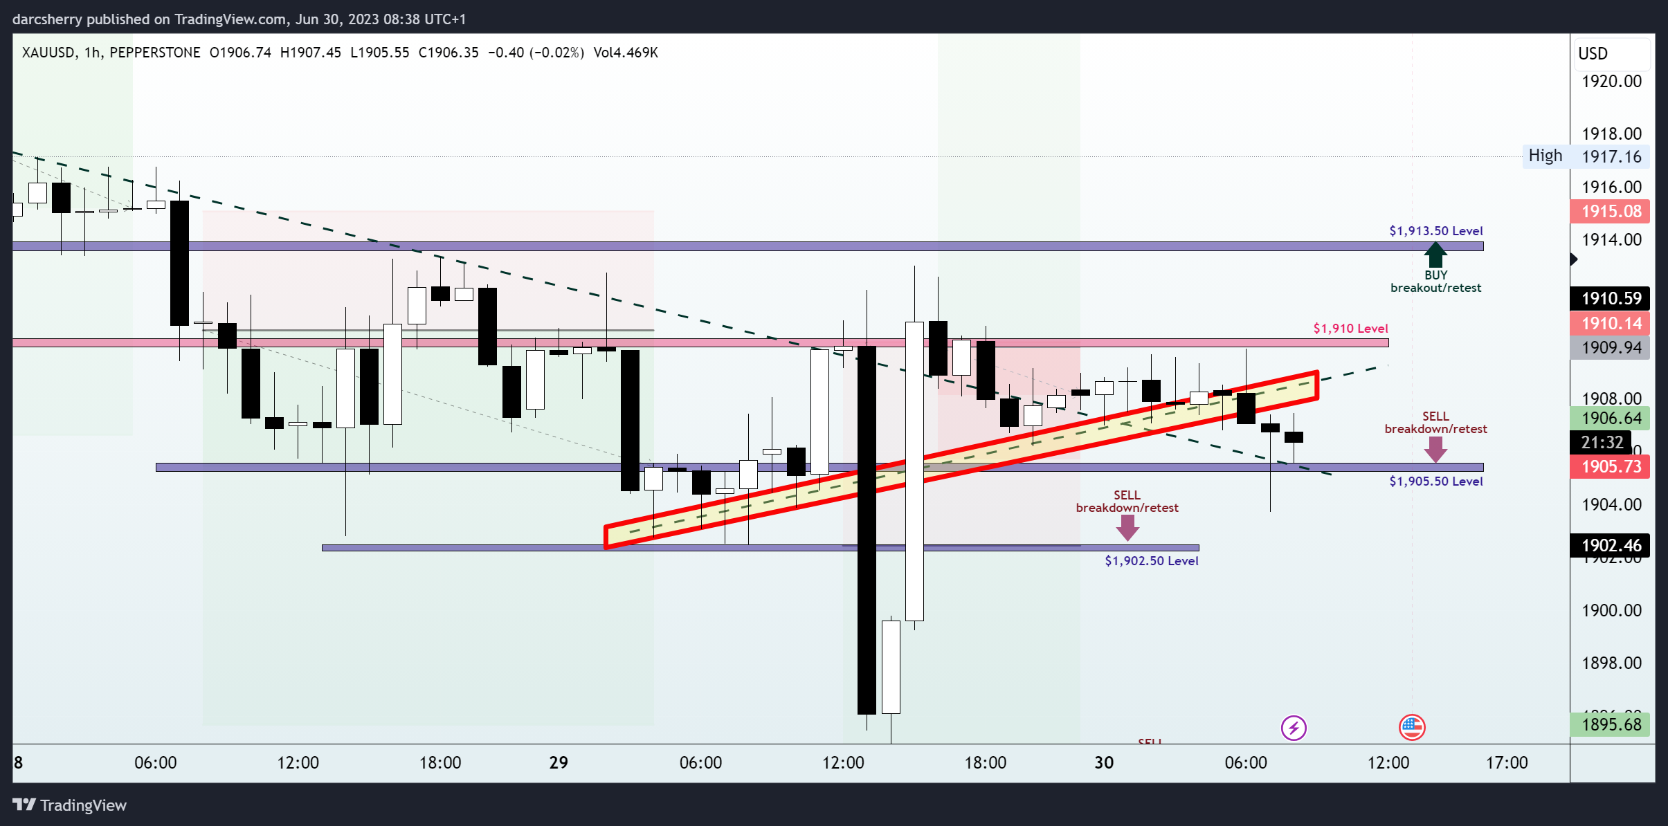Click the SELL arrow above $1,905.50 level
Viewport: 1668px width, 826px height.
point(1435,450)
